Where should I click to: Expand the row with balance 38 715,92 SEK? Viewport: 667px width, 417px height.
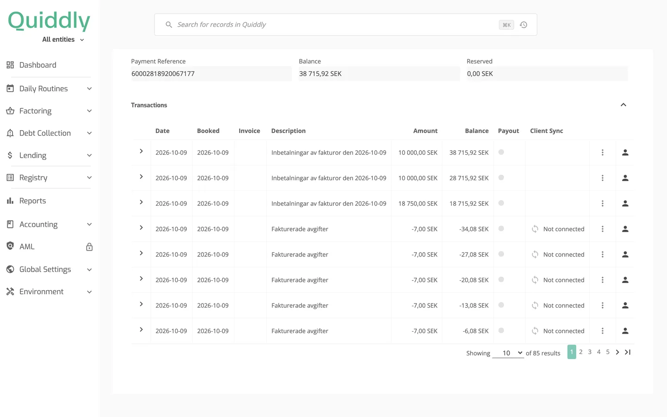(x=141, y=152)
